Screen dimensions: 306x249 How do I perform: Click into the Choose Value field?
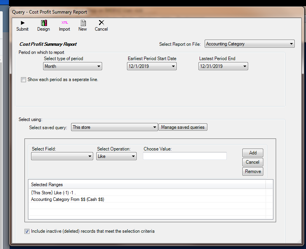coord(185,156)
